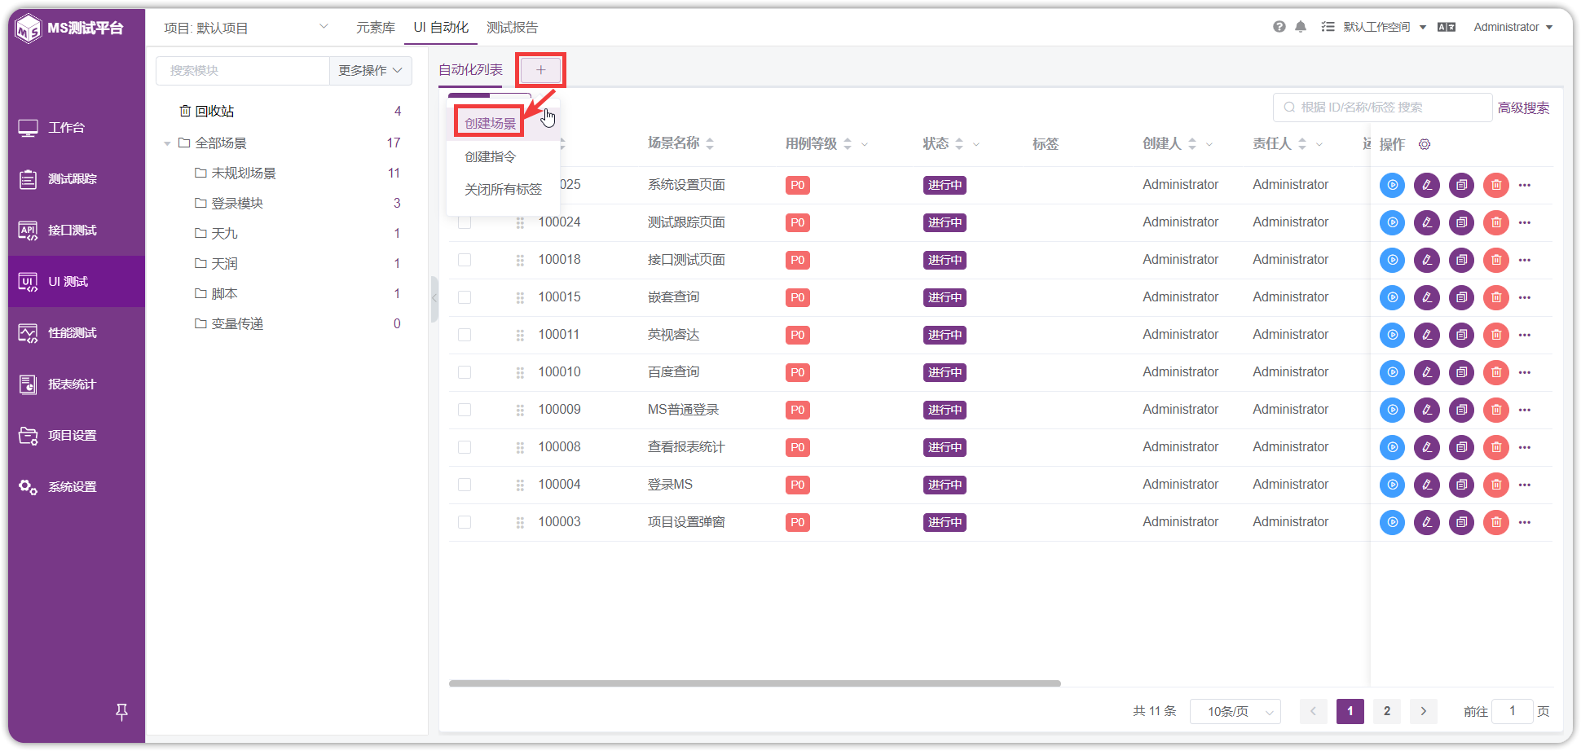
Task: Edit the 测试跟踪页面 scenario
Action: (x=1427, y=222)
